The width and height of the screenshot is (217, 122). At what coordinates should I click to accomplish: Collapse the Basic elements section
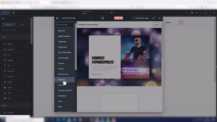28,37
